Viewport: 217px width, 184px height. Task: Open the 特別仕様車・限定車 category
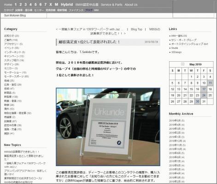[x=18, y=113]
